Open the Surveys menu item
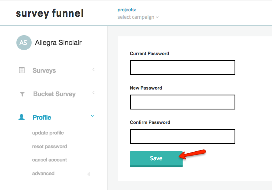The image size is (272, 190). click(x=44, y=71)
